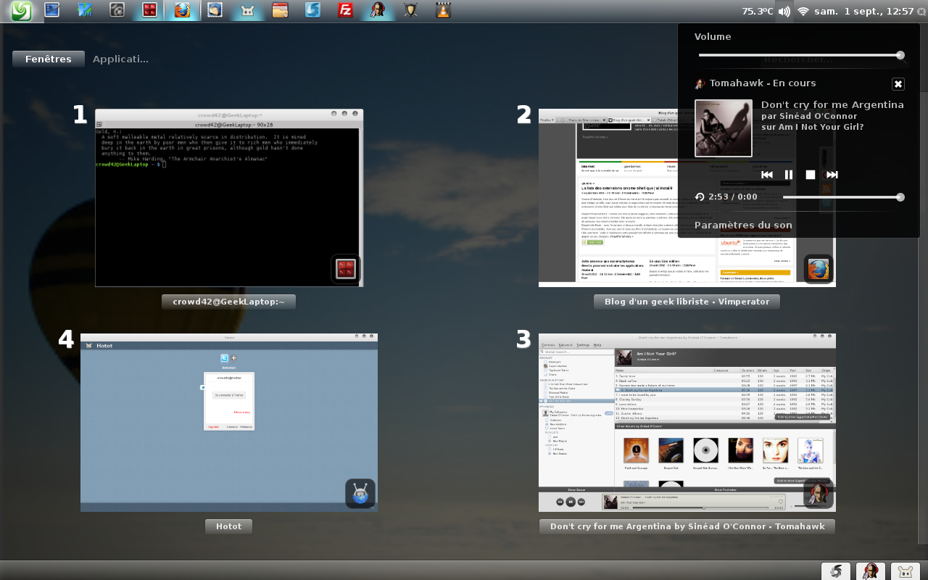
Task: Close the Tomahawk player in volume menu
Action: coord(898,84)
